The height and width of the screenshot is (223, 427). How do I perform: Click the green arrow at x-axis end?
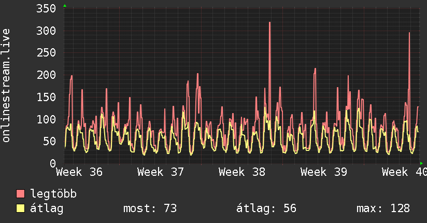[421, 163]
